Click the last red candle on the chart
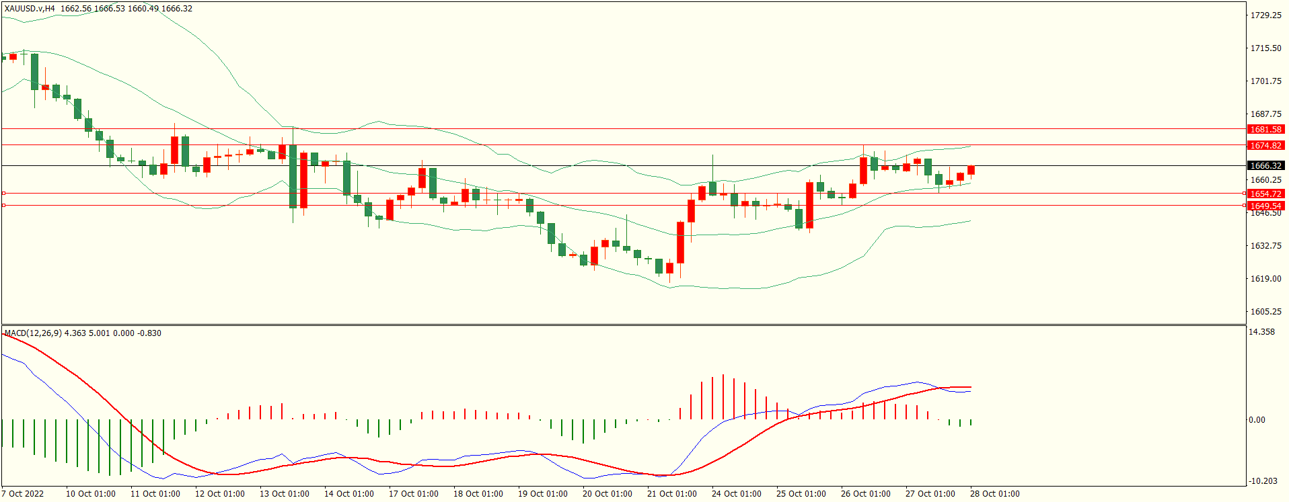Image resolution: width=1289 pixels, height=502 pixels. point(971,170)
